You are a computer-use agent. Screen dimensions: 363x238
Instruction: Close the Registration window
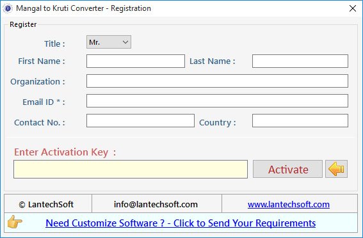(x=353, y=8)
